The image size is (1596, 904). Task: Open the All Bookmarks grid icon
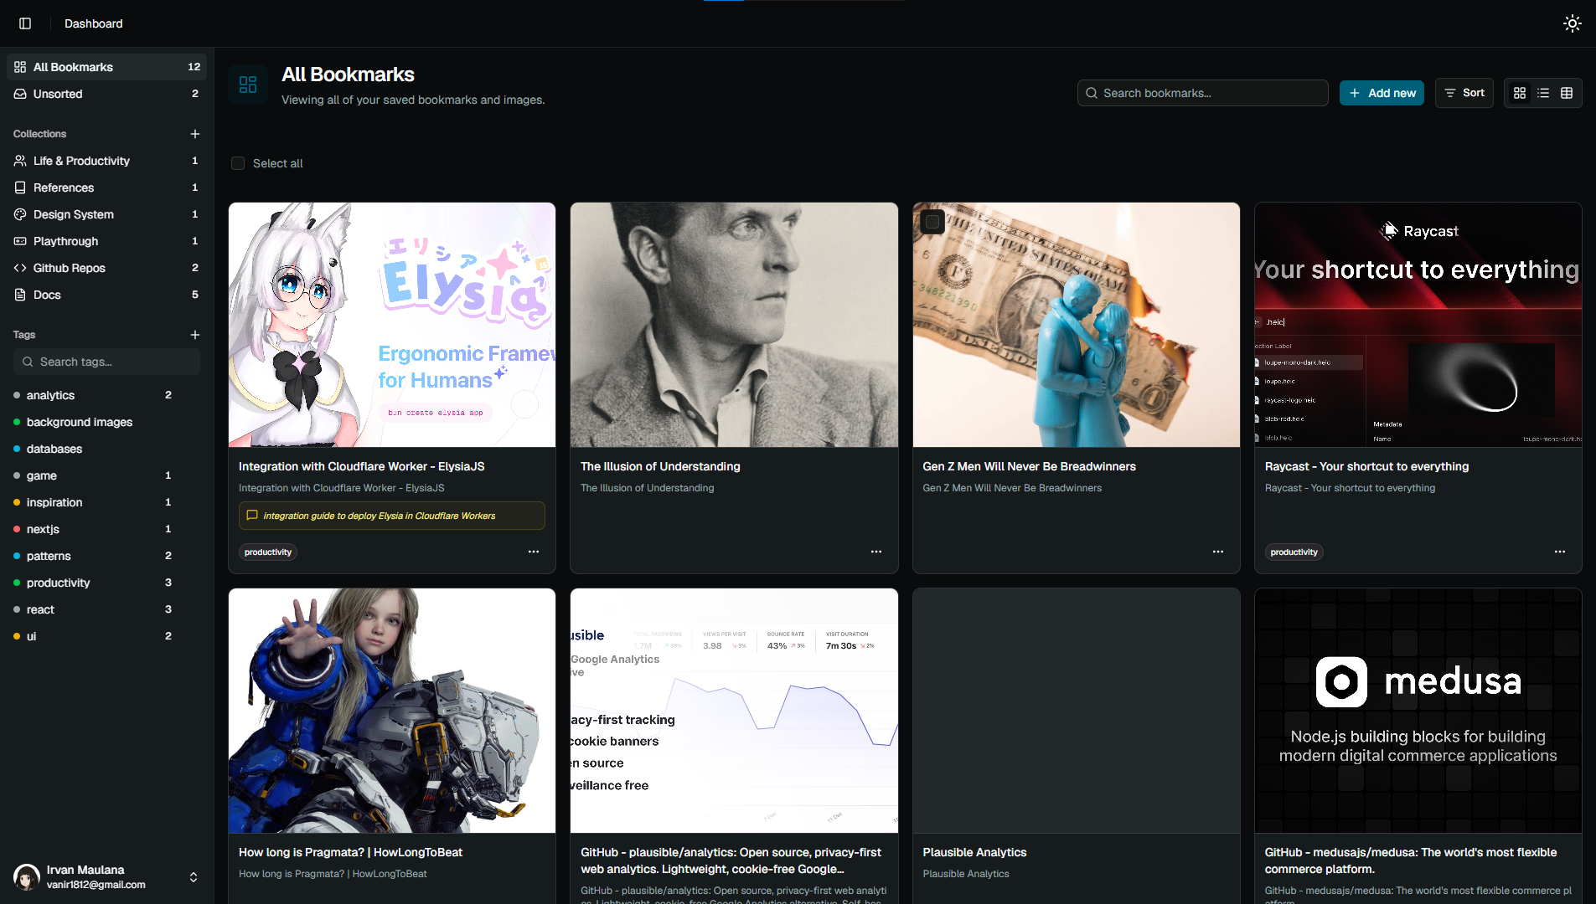coord(20,67)
